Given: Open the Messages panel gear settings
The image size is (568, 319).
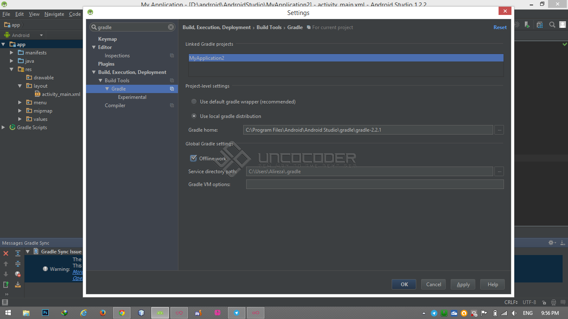Looking at the screenshot, I should 552,243.
